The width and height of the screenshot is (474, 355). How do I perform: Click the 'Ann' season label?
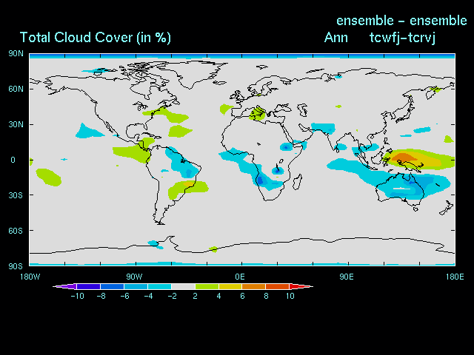tap(336, 38)
